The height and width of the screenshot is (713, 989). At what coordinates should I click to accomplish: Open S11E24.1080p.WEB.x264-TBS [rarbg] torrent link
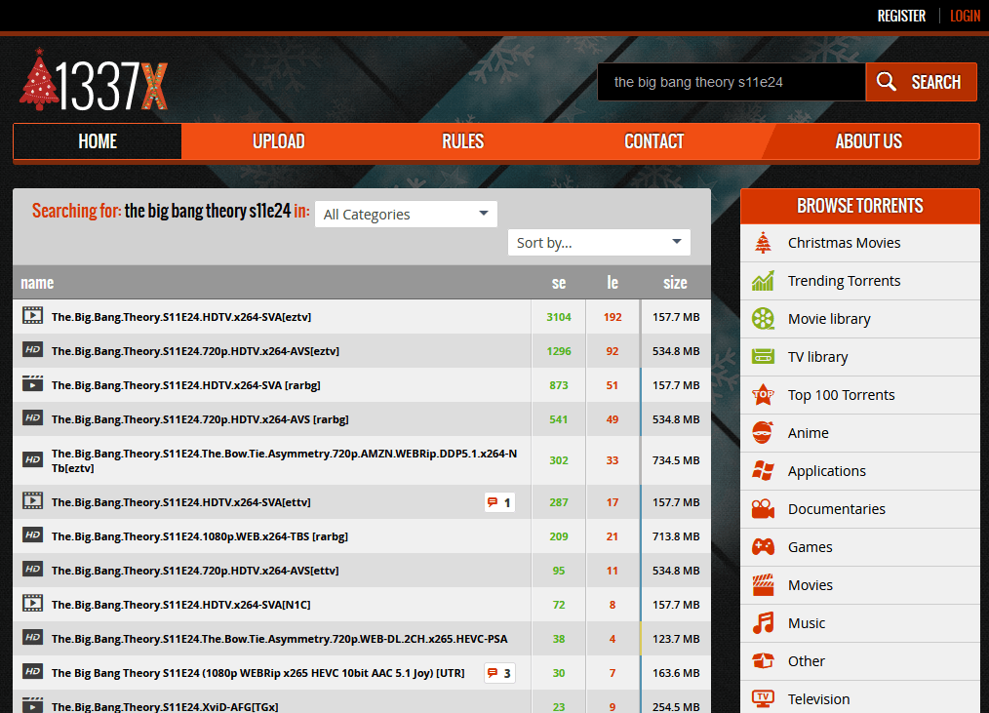(x=200, y=536)
